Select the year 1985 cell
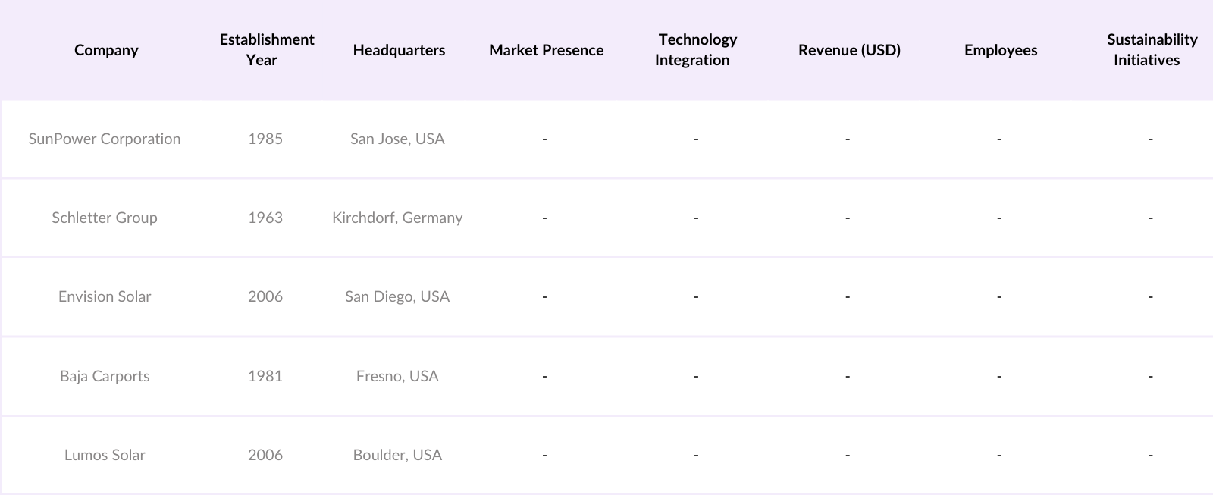Screen dimensions: 1213x495 point(265,139)
